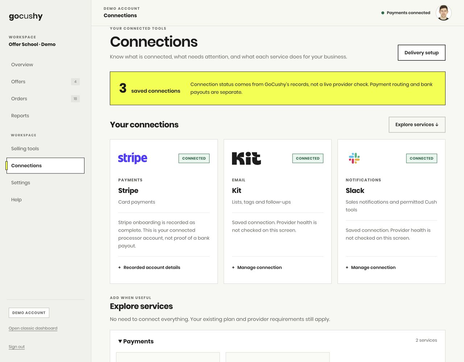The image size is (464, 362).
Task: Click the green Payments connected status dot
Action: [x=383, y=13]
